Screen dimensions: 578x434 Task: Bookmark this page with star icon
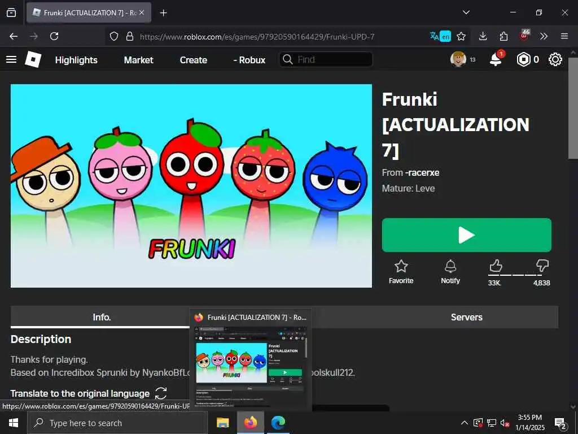461,36
